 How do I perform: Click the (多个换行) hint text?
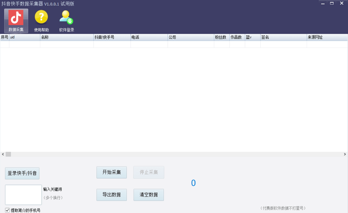click(53, 198)
